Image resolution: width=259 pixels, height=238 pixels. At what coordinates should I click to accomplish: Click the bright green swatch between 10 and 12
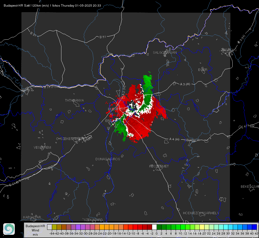click(183, 227)
